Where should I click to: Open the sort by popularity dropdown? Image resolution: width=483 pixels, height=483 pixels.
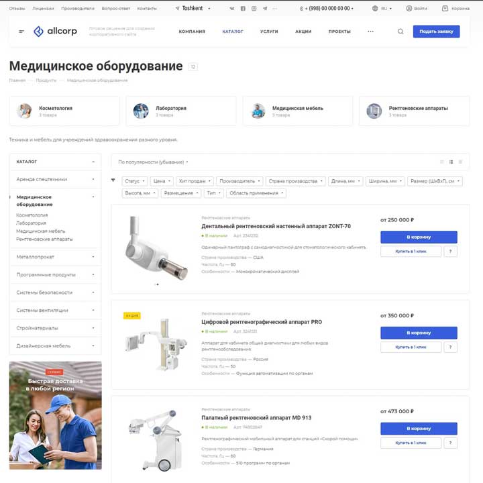[x=153, y=162]
